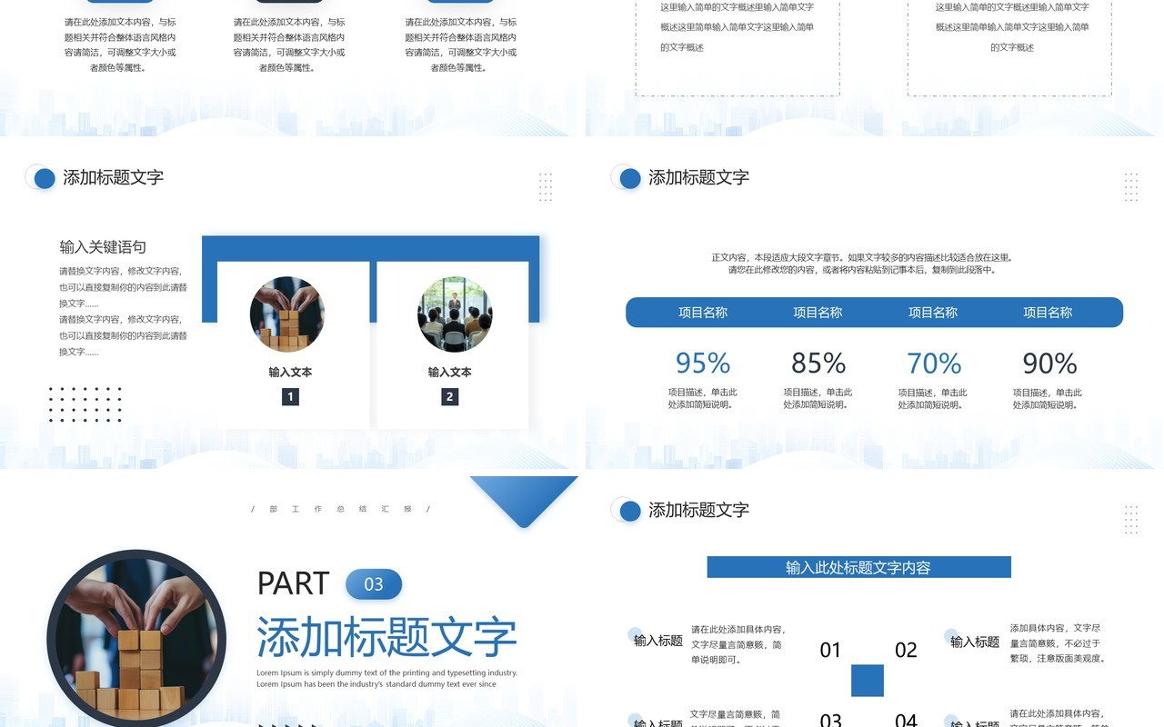
Task: Click the 95% percentage value
Action: (703, 363)
